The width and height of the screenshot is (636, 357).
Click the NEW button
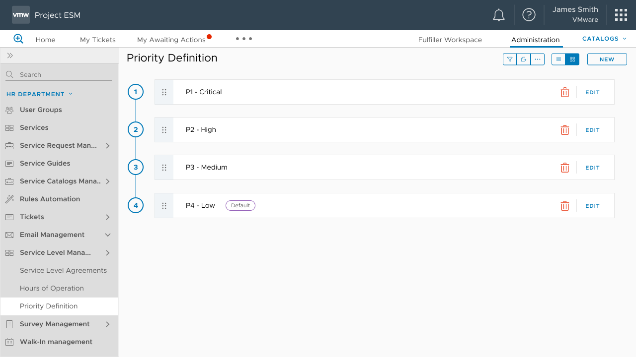[607, 59]
